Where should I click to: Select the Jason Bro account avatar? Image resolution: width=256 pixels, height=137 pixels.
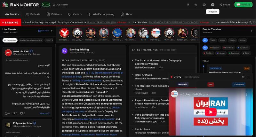point(104,33)
